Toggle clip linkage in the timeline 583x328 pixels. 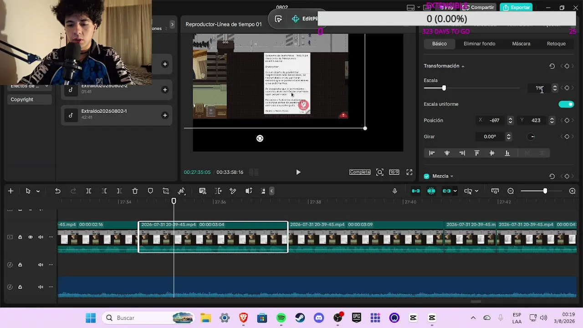pos(446,191)
